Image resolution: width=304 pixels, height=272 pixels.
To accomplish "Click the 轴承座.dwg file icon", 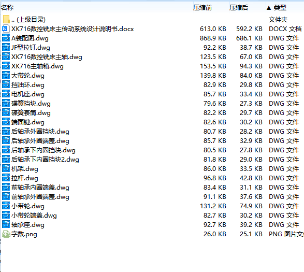I will [x=6, y=224].
